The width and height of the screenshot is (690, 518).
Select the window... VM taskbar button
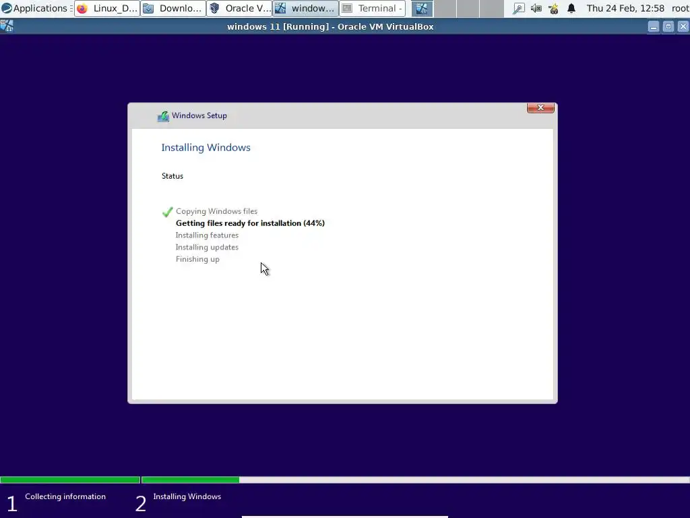[x=305, y=8]
